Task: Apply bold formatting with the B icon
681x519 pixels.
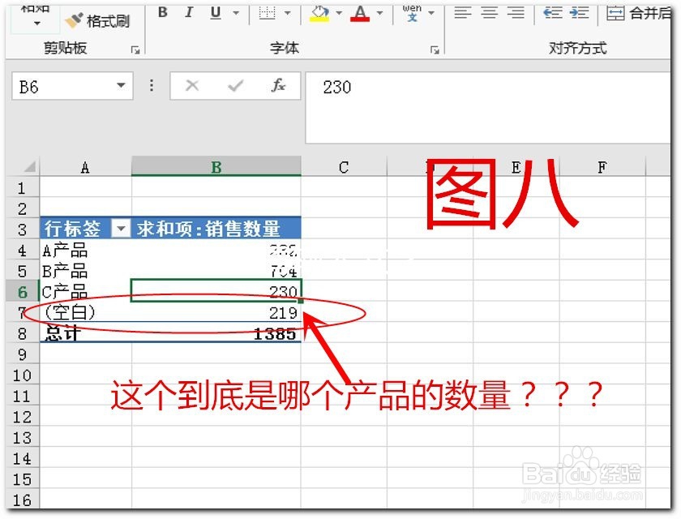Action: click(161, 14)
